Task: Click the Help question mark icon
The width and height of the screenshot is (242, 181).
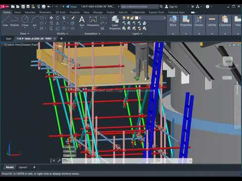Action: (x=208, y=7)
